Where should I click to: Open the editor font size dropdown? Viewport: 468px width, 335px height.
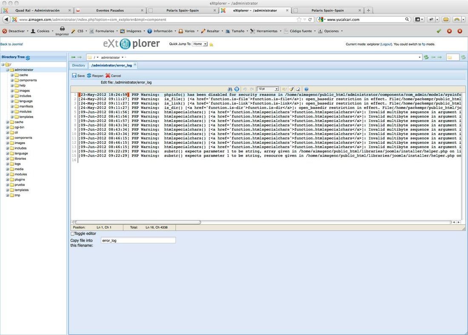[x=268, y=89]
